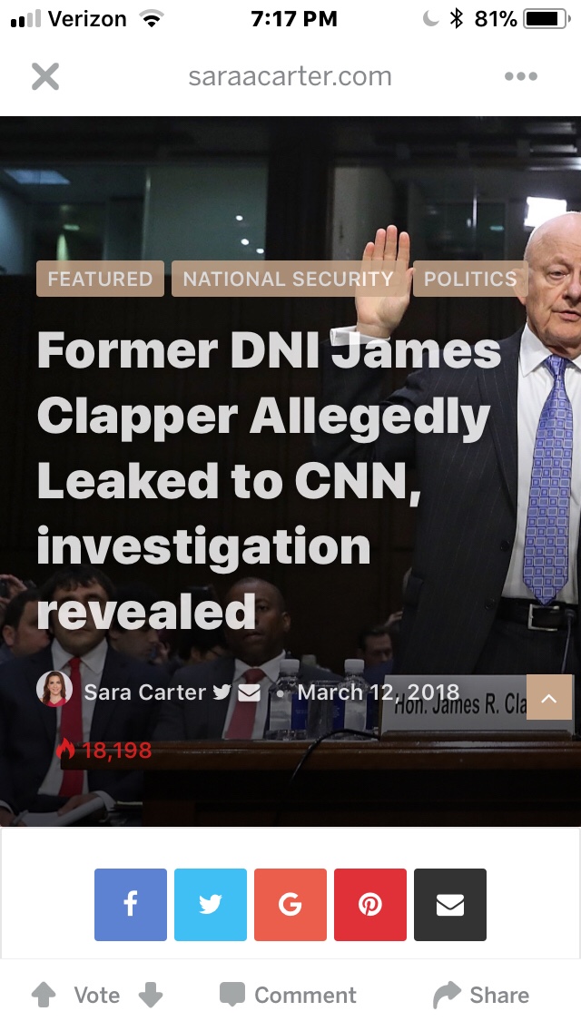
Task: Email the article using the dark envelope button
Action: coord(450,905)
